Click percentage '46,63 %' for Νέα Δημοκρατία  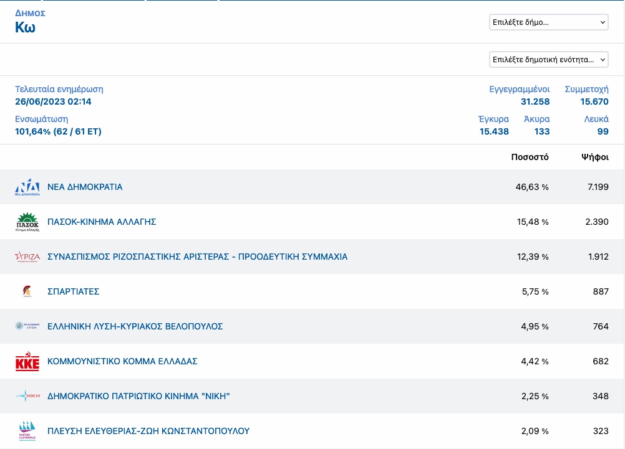point(532,187)
